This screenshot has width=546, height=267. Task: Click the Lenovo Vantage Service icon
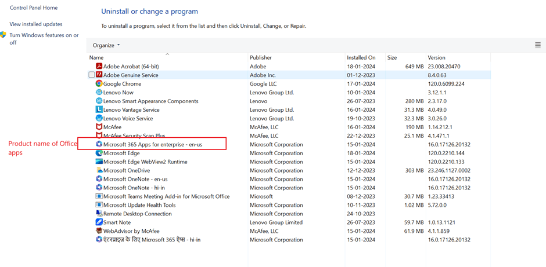pos(99,109)
